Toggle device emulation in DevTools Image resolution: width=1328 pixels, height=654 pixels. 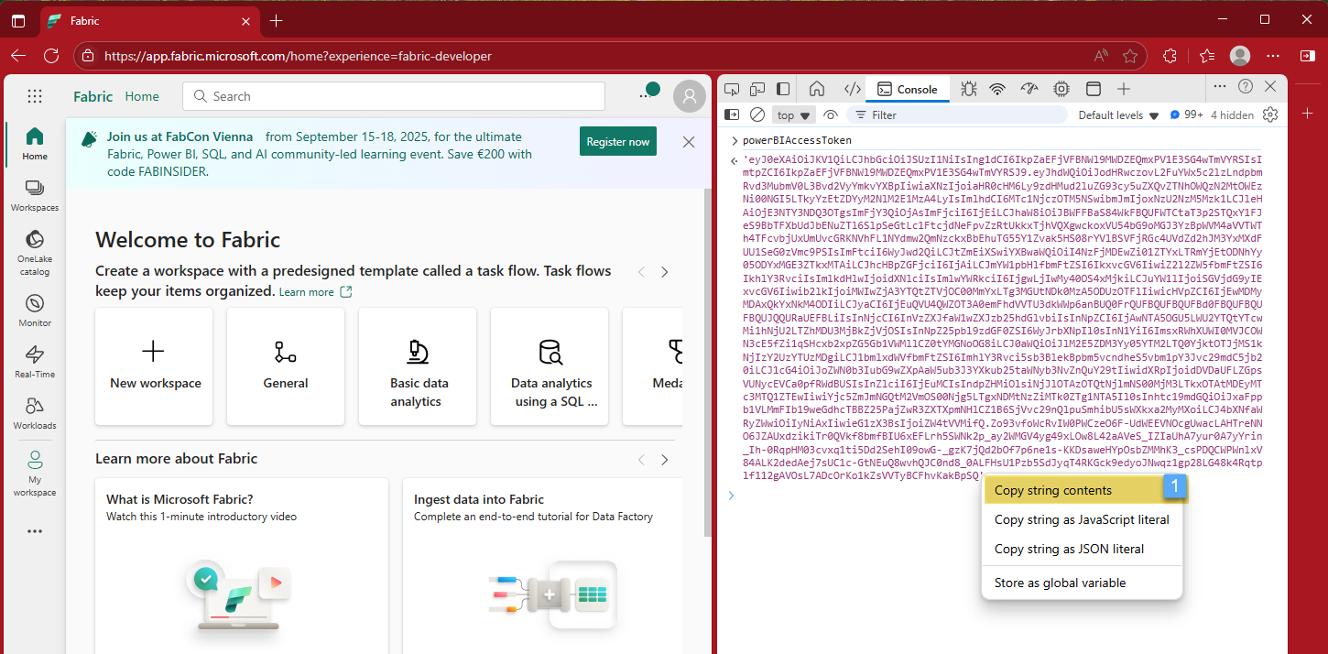pos(757,89)
